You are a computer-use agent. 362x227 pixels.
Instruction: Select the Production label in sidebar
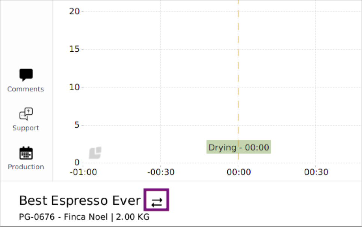point(26,167)
